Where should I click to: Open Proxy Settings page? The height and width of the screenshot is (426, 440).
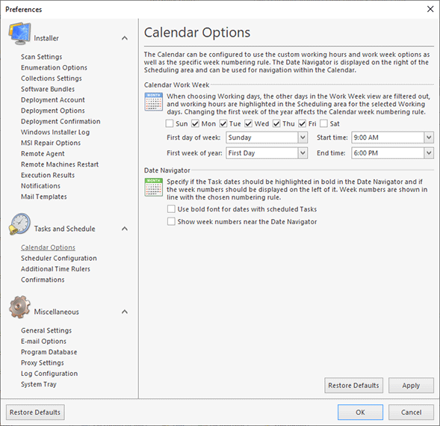pyautogui.click(x=43, y=362)
